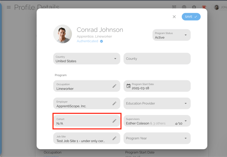
Task: Open the Country dropdown showing United States
Action: 87,59
